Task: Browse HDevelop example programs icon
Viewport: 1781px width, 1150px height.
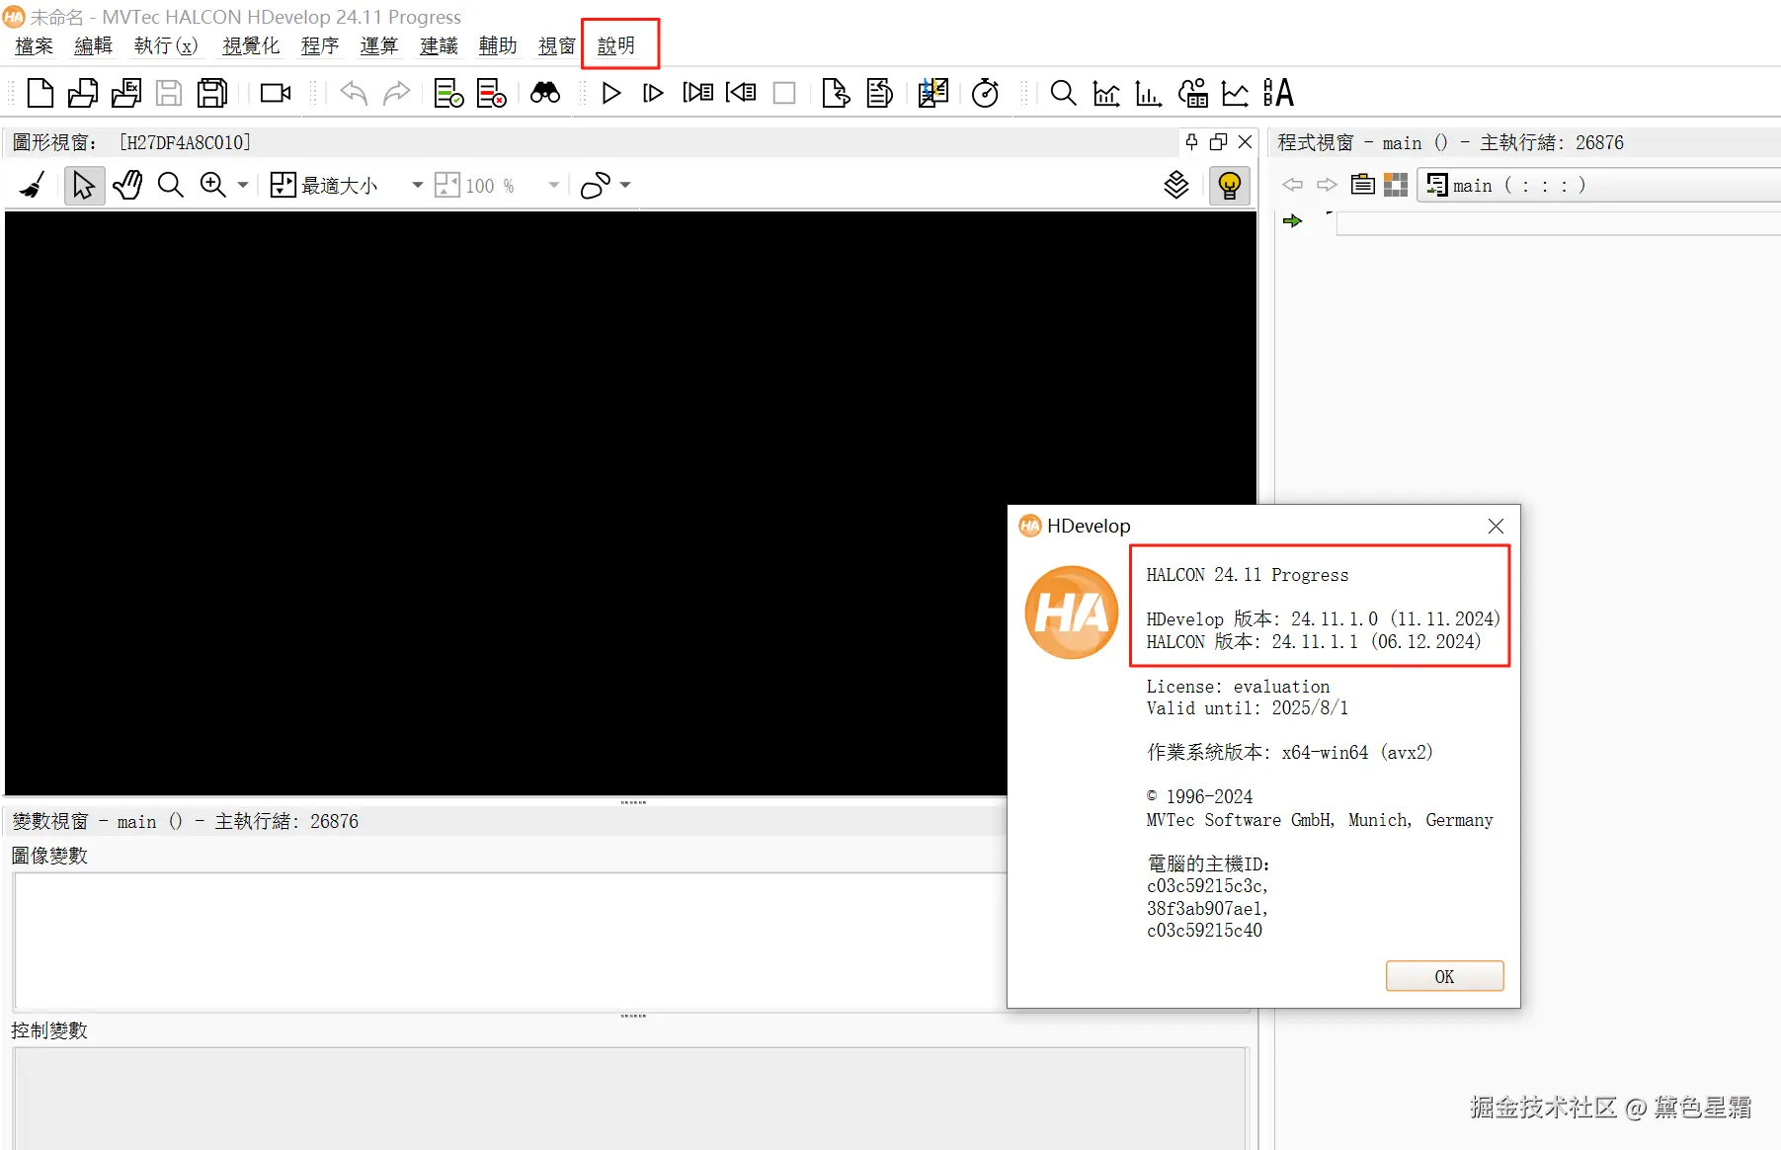Action: coord(126,93)
